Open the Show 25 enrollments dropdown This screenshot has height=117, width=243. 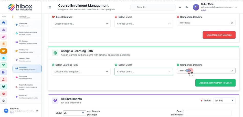[x=75, y=113]
